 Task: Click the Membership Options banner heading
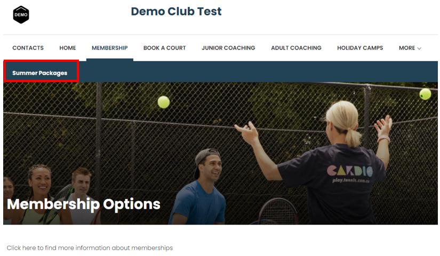click(x=84, y=204)
